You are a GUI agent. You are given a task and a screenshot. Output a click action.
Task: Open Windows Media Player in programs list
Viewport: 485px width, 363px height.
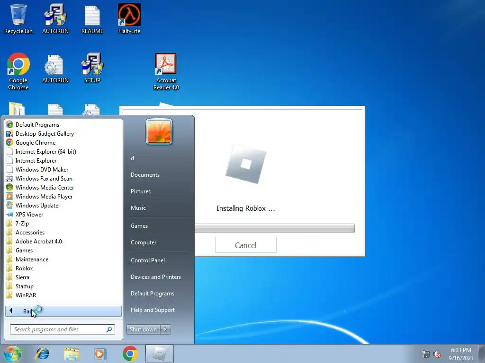tap(63, 196)
